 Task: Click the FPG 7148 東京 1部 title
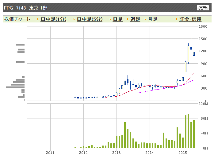coord(26,8)
